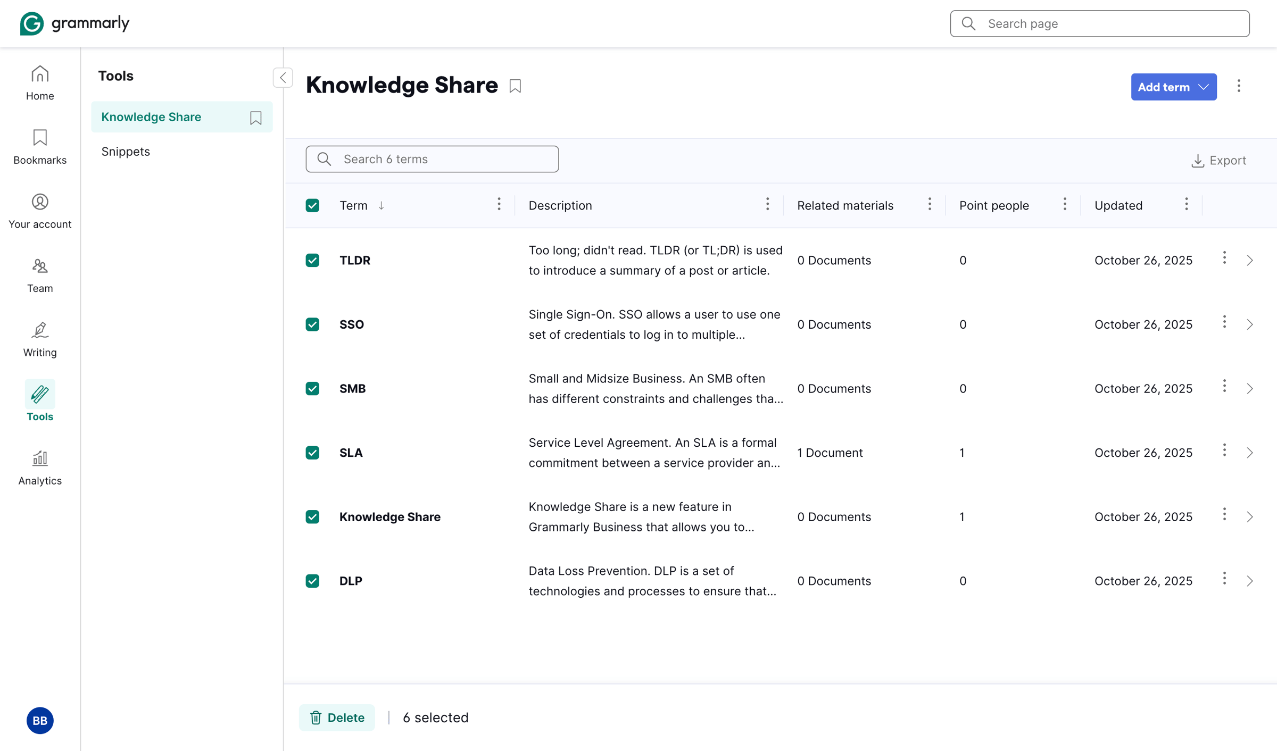
Task: Bookmark the Knowledge Share page title
Action: tap(515, 86)
